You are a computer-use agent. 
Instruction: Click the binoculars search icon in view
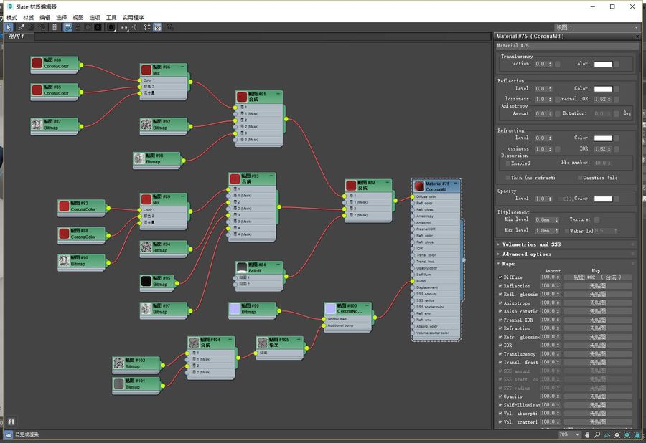pos(11,421)
